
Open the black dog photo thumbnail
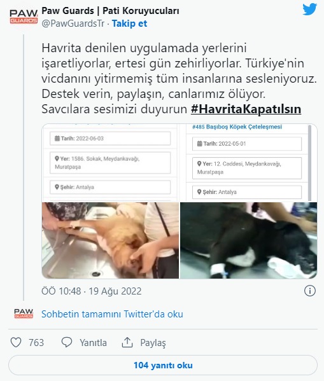(249, 240)
